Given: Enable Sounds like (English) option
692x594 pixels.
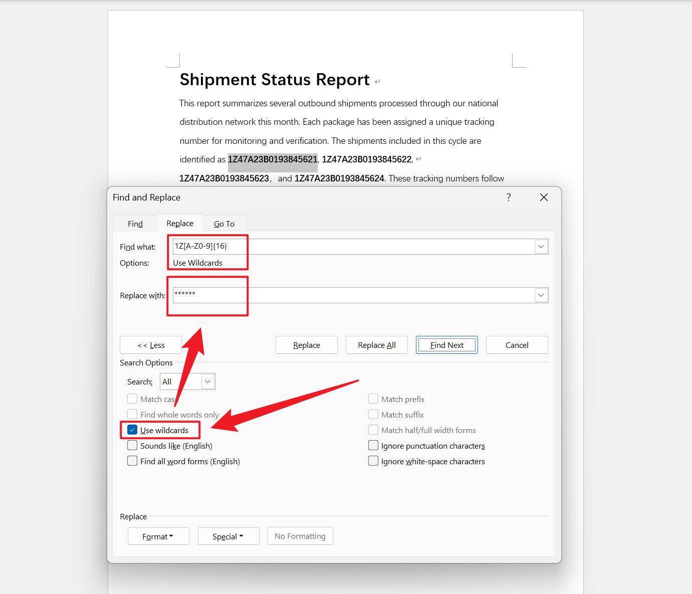Looking at the screenshot, I should [132, 446].
